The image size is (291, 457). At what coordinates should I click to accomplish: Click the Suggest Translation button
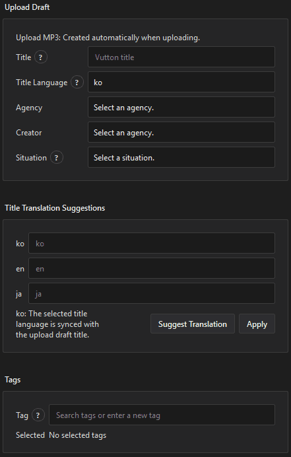point(193,324)
